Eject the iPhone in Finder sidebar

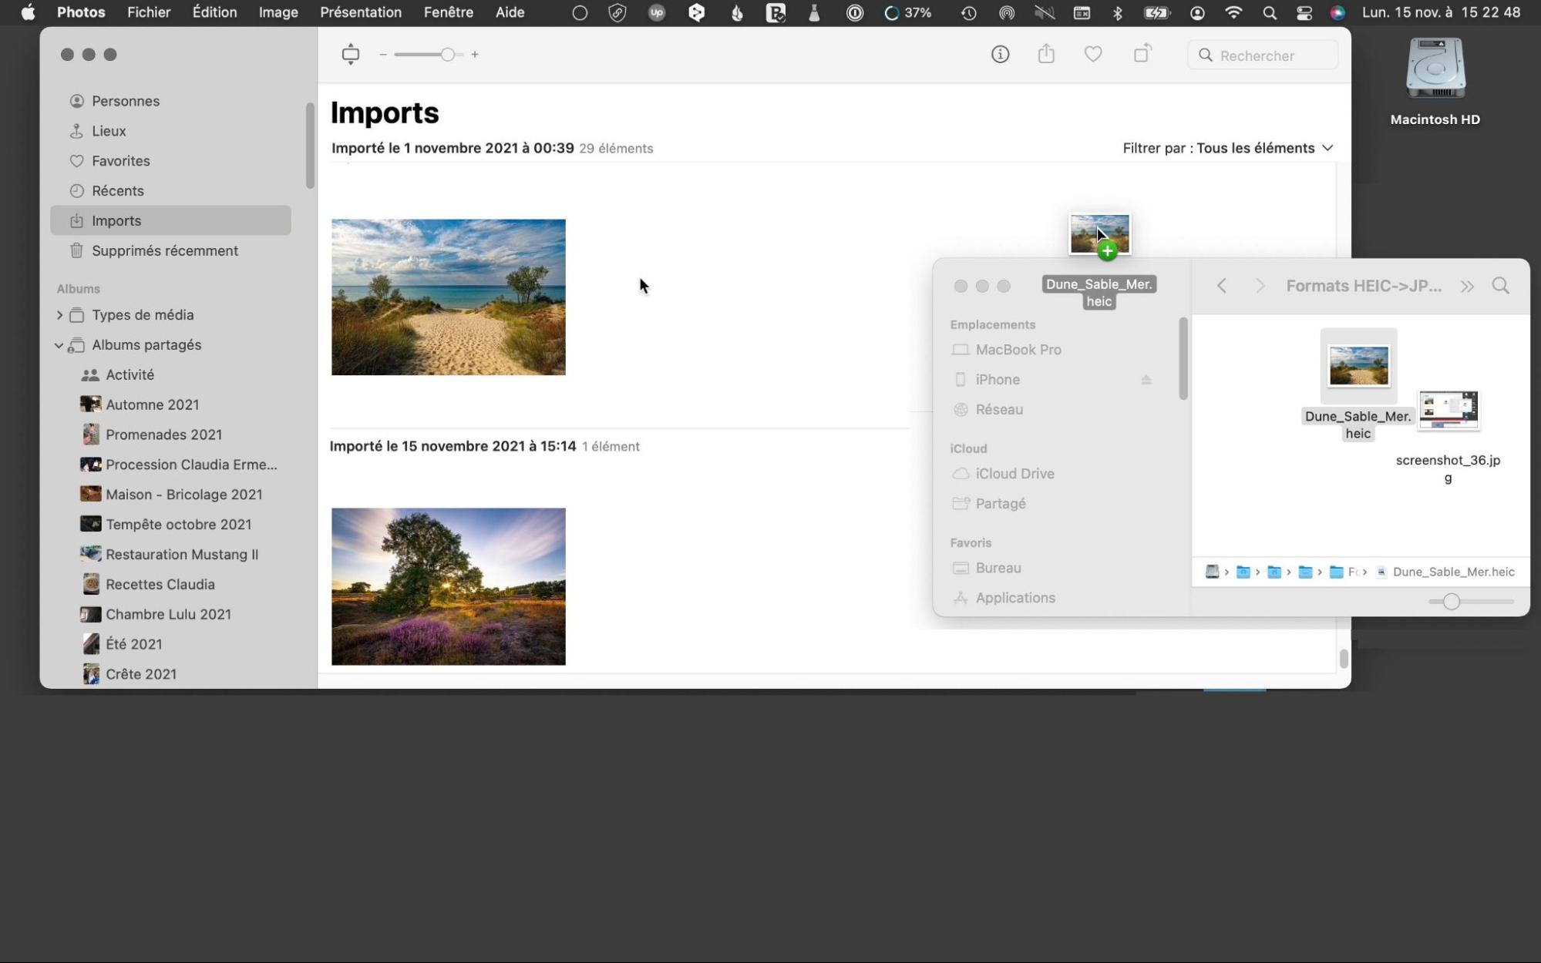point(1146,380)
